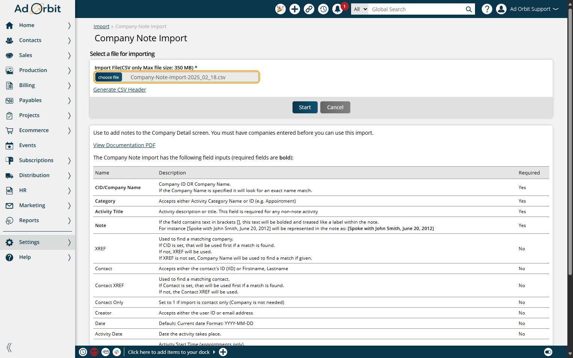The image size is (573, 358).
Task: Click the plus icon to add dock items
Action: click(x=223, y=352)
